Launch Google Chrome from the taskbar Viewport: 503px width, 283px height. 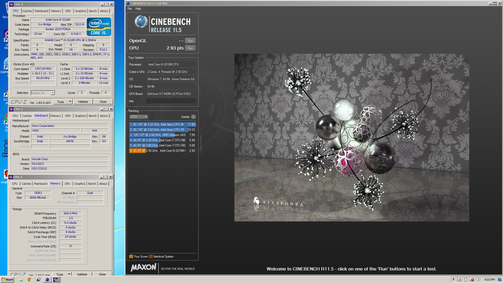(29, 280)
